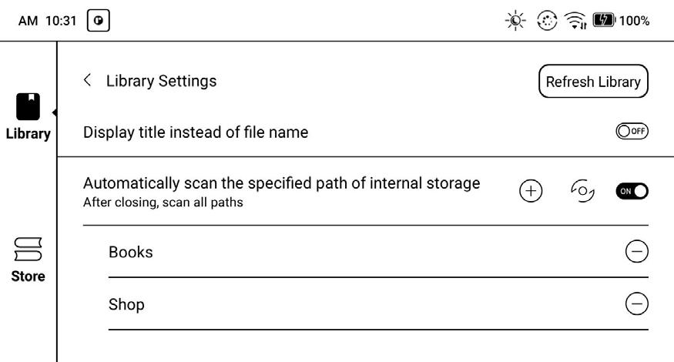Click the Library Settings title
The image size is (674, 362).
pos(161,80)
